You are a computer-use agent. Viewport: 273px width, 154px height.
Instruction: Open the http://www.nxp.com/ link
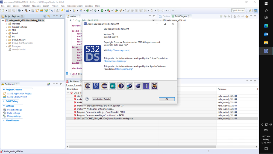tap(119, 50)
